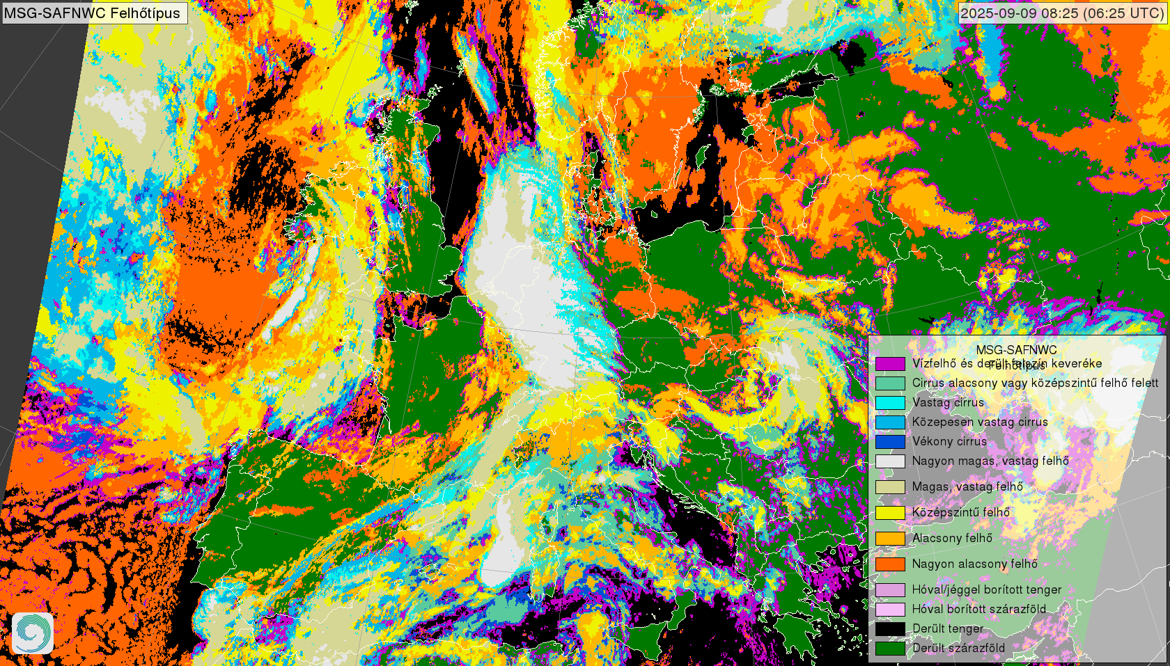The width and height of the screenshot is (1170, 666).
Task: Click the beige Magas, vastag felhő swatch
Action: pos(890,486)
